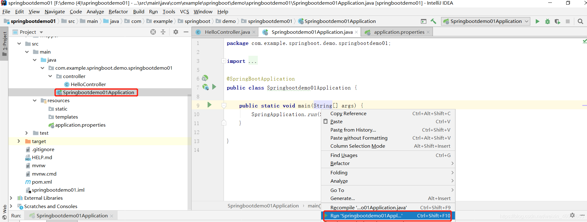Collapse the main method fold marker

click(224, 106)
